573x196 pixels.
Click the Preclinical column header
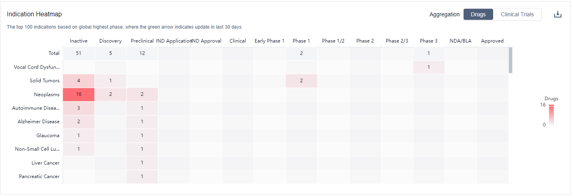click(142, 41)
